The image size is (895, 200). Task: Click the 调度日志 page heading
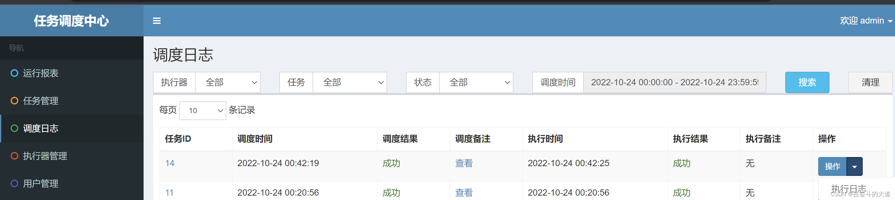[183, 55]
